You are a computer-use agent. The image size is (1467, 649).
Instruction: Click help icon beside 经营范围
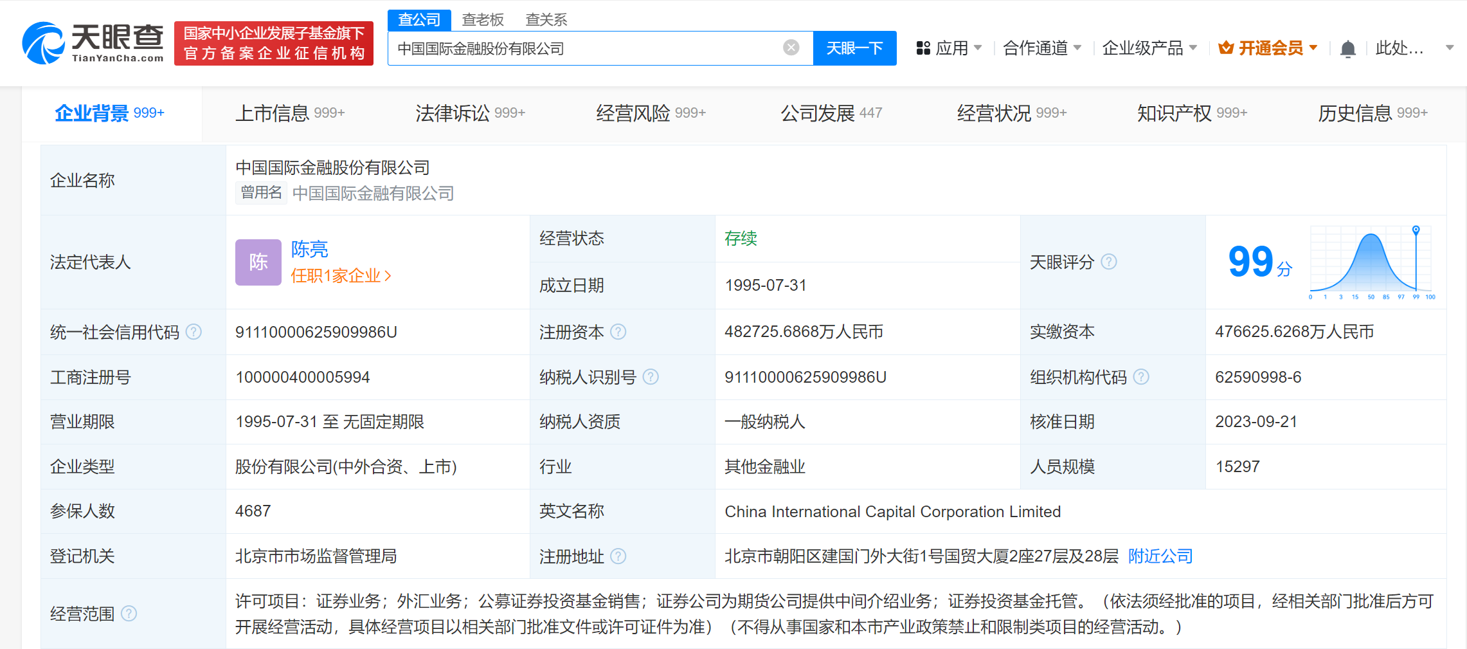(x=129, y=614)
